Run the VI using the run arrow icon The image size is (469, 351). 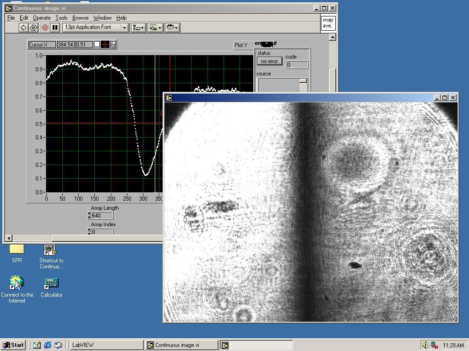(x=23, y=27)
